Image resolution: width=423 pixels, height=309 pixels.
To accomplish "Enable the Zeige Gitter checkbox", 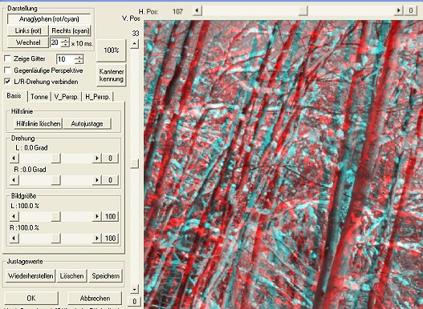I will 7,58.
